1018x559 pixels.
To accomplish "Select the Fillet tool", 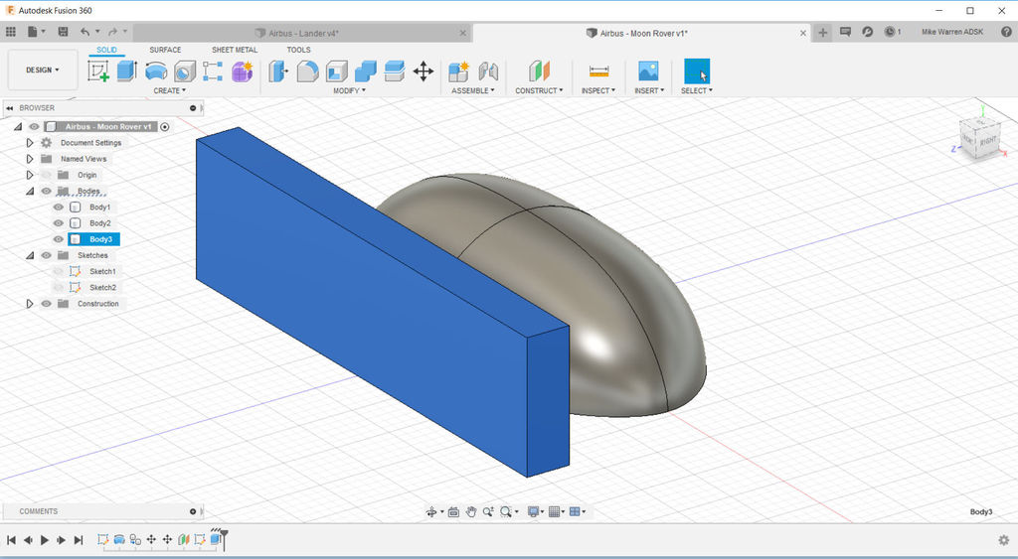I will (x=308, y=70).
